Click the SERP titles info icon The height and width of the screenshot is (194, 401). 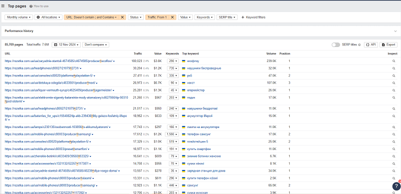359,45
